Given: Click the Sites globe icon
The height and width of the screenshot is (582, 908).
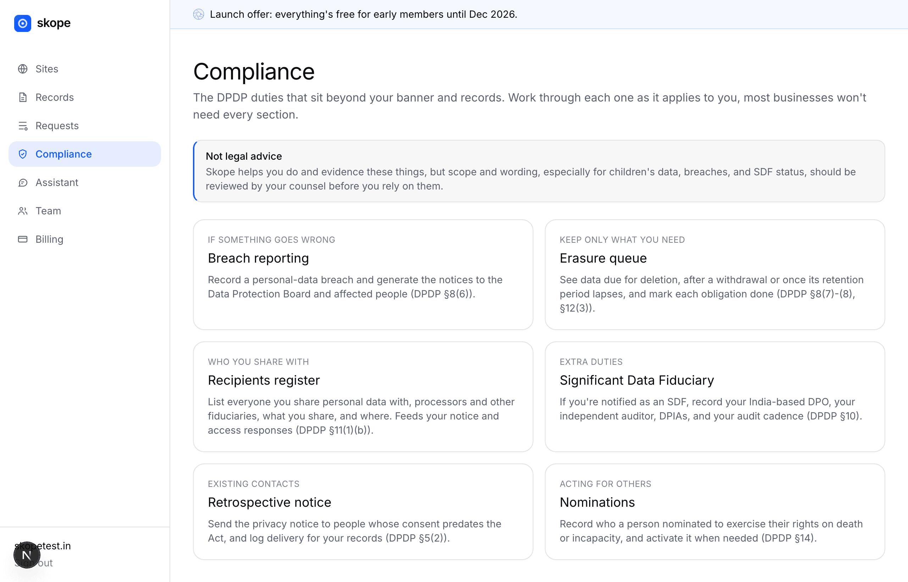Looking at the screenshot, I should coord(23,69).
